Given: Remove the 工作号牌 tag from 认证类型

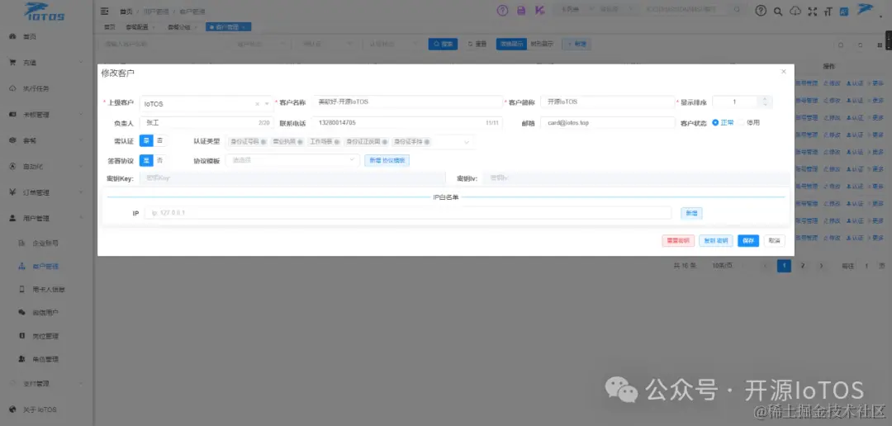Looking at the screenshot, I should click(337, 142).
